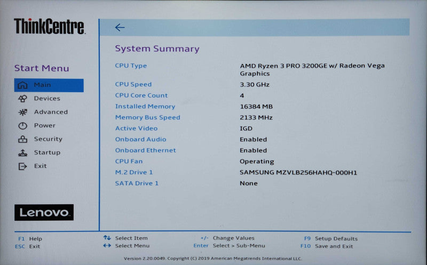Select the Main home icon
This screenshot has width=427, height=265.
pos(22,85)
